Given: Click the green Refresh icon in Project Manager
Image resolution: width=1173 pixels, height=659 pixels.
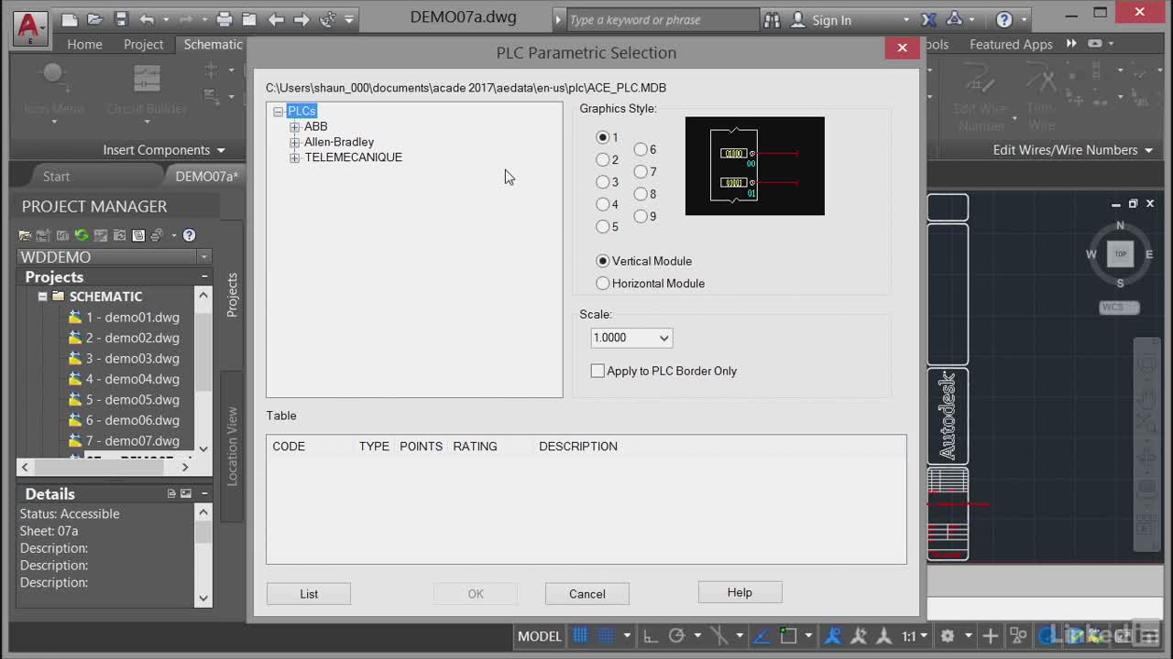Looking at the screenshot, I should 82,235.
